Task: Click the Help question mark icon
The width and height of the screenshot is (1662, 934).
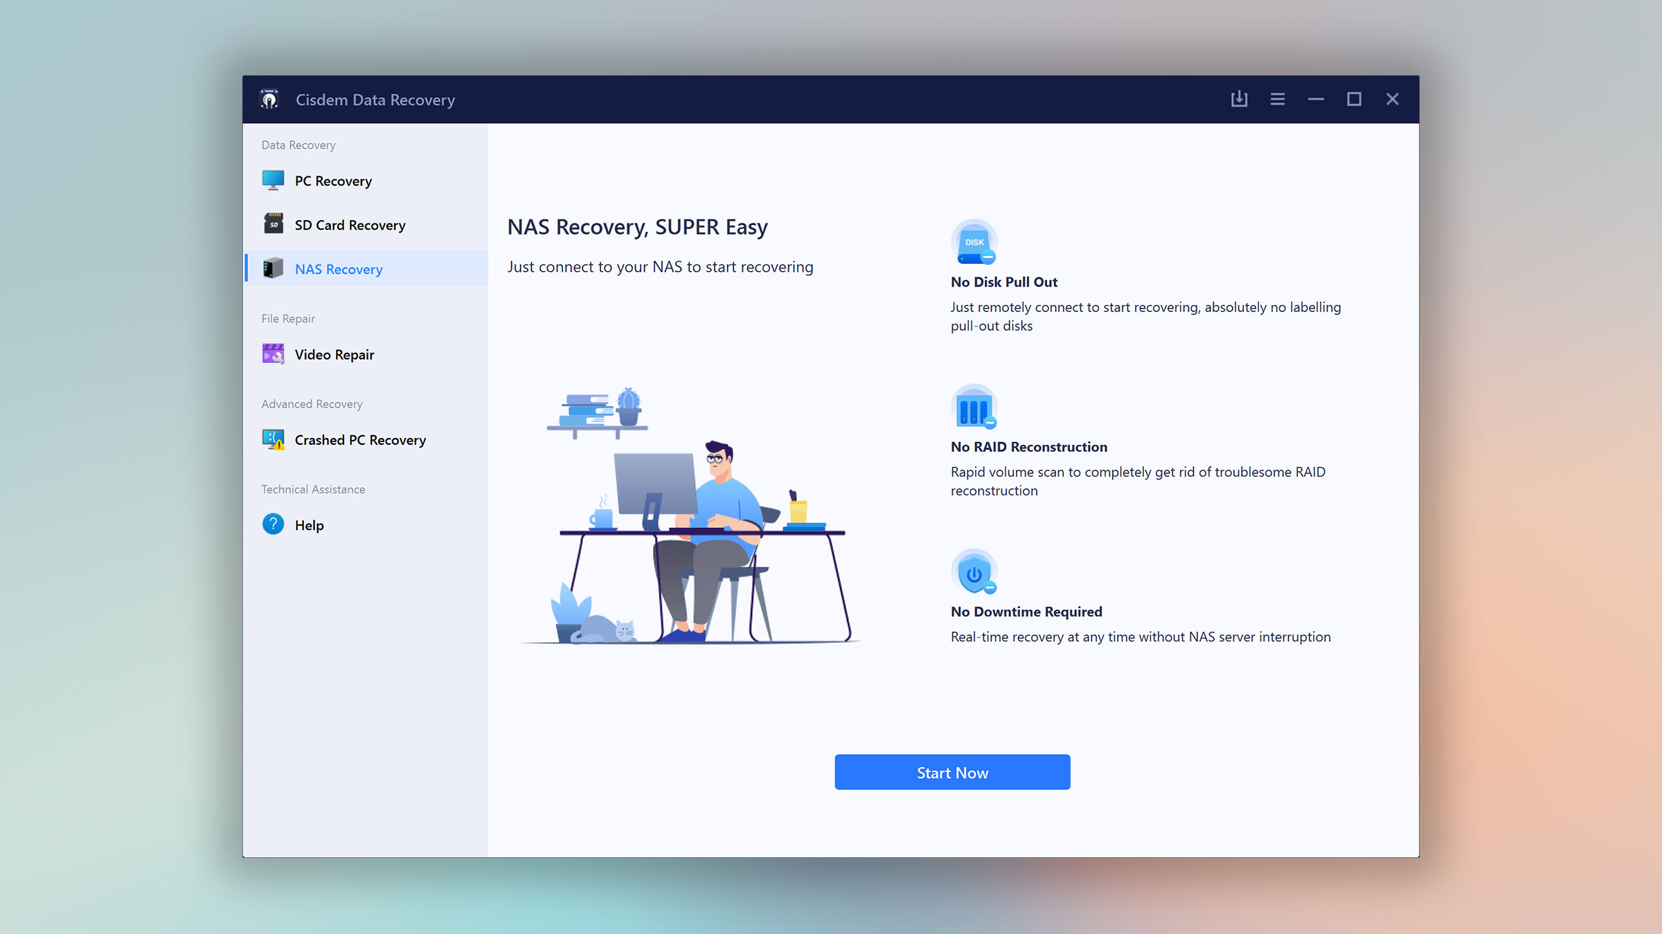Action: pos(273,524)
